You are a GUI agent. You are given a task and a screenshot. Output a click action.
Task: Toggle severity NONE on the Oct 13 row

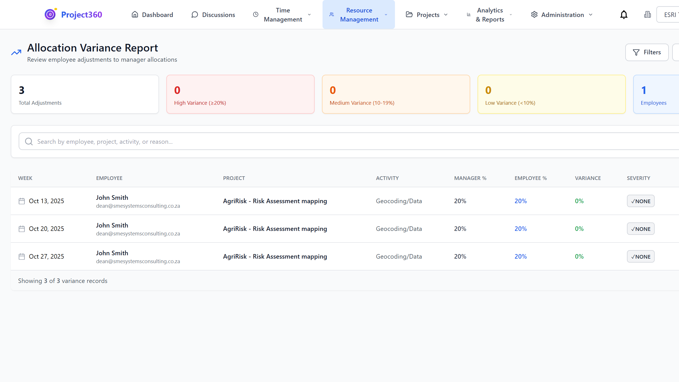(640, 201)
